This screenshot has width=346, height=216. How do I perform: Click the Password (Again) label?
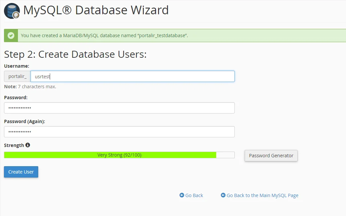(x=25, y=121)
